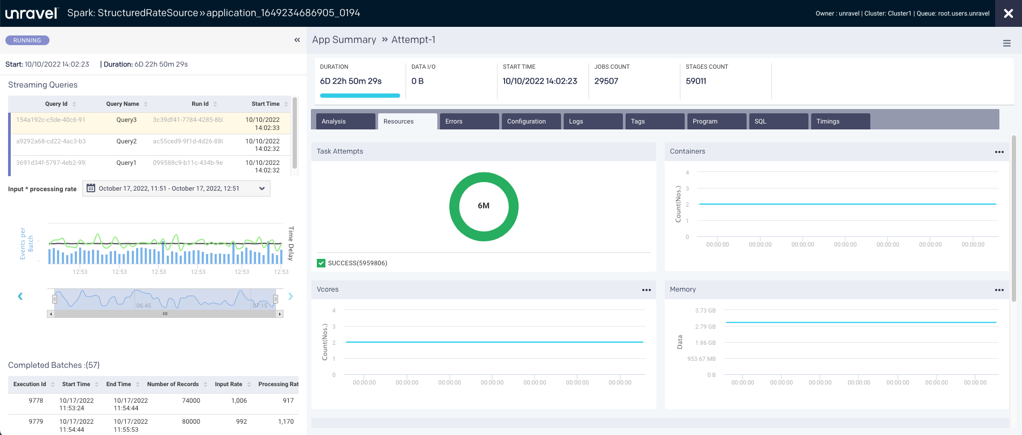1022x435 pixels.
Task: Collapse the left panel with double chevron
Action: [297, 40]
